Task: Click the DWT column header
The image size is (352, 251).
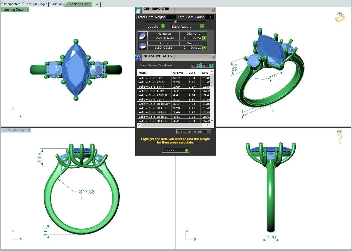Action: point(194,73)
